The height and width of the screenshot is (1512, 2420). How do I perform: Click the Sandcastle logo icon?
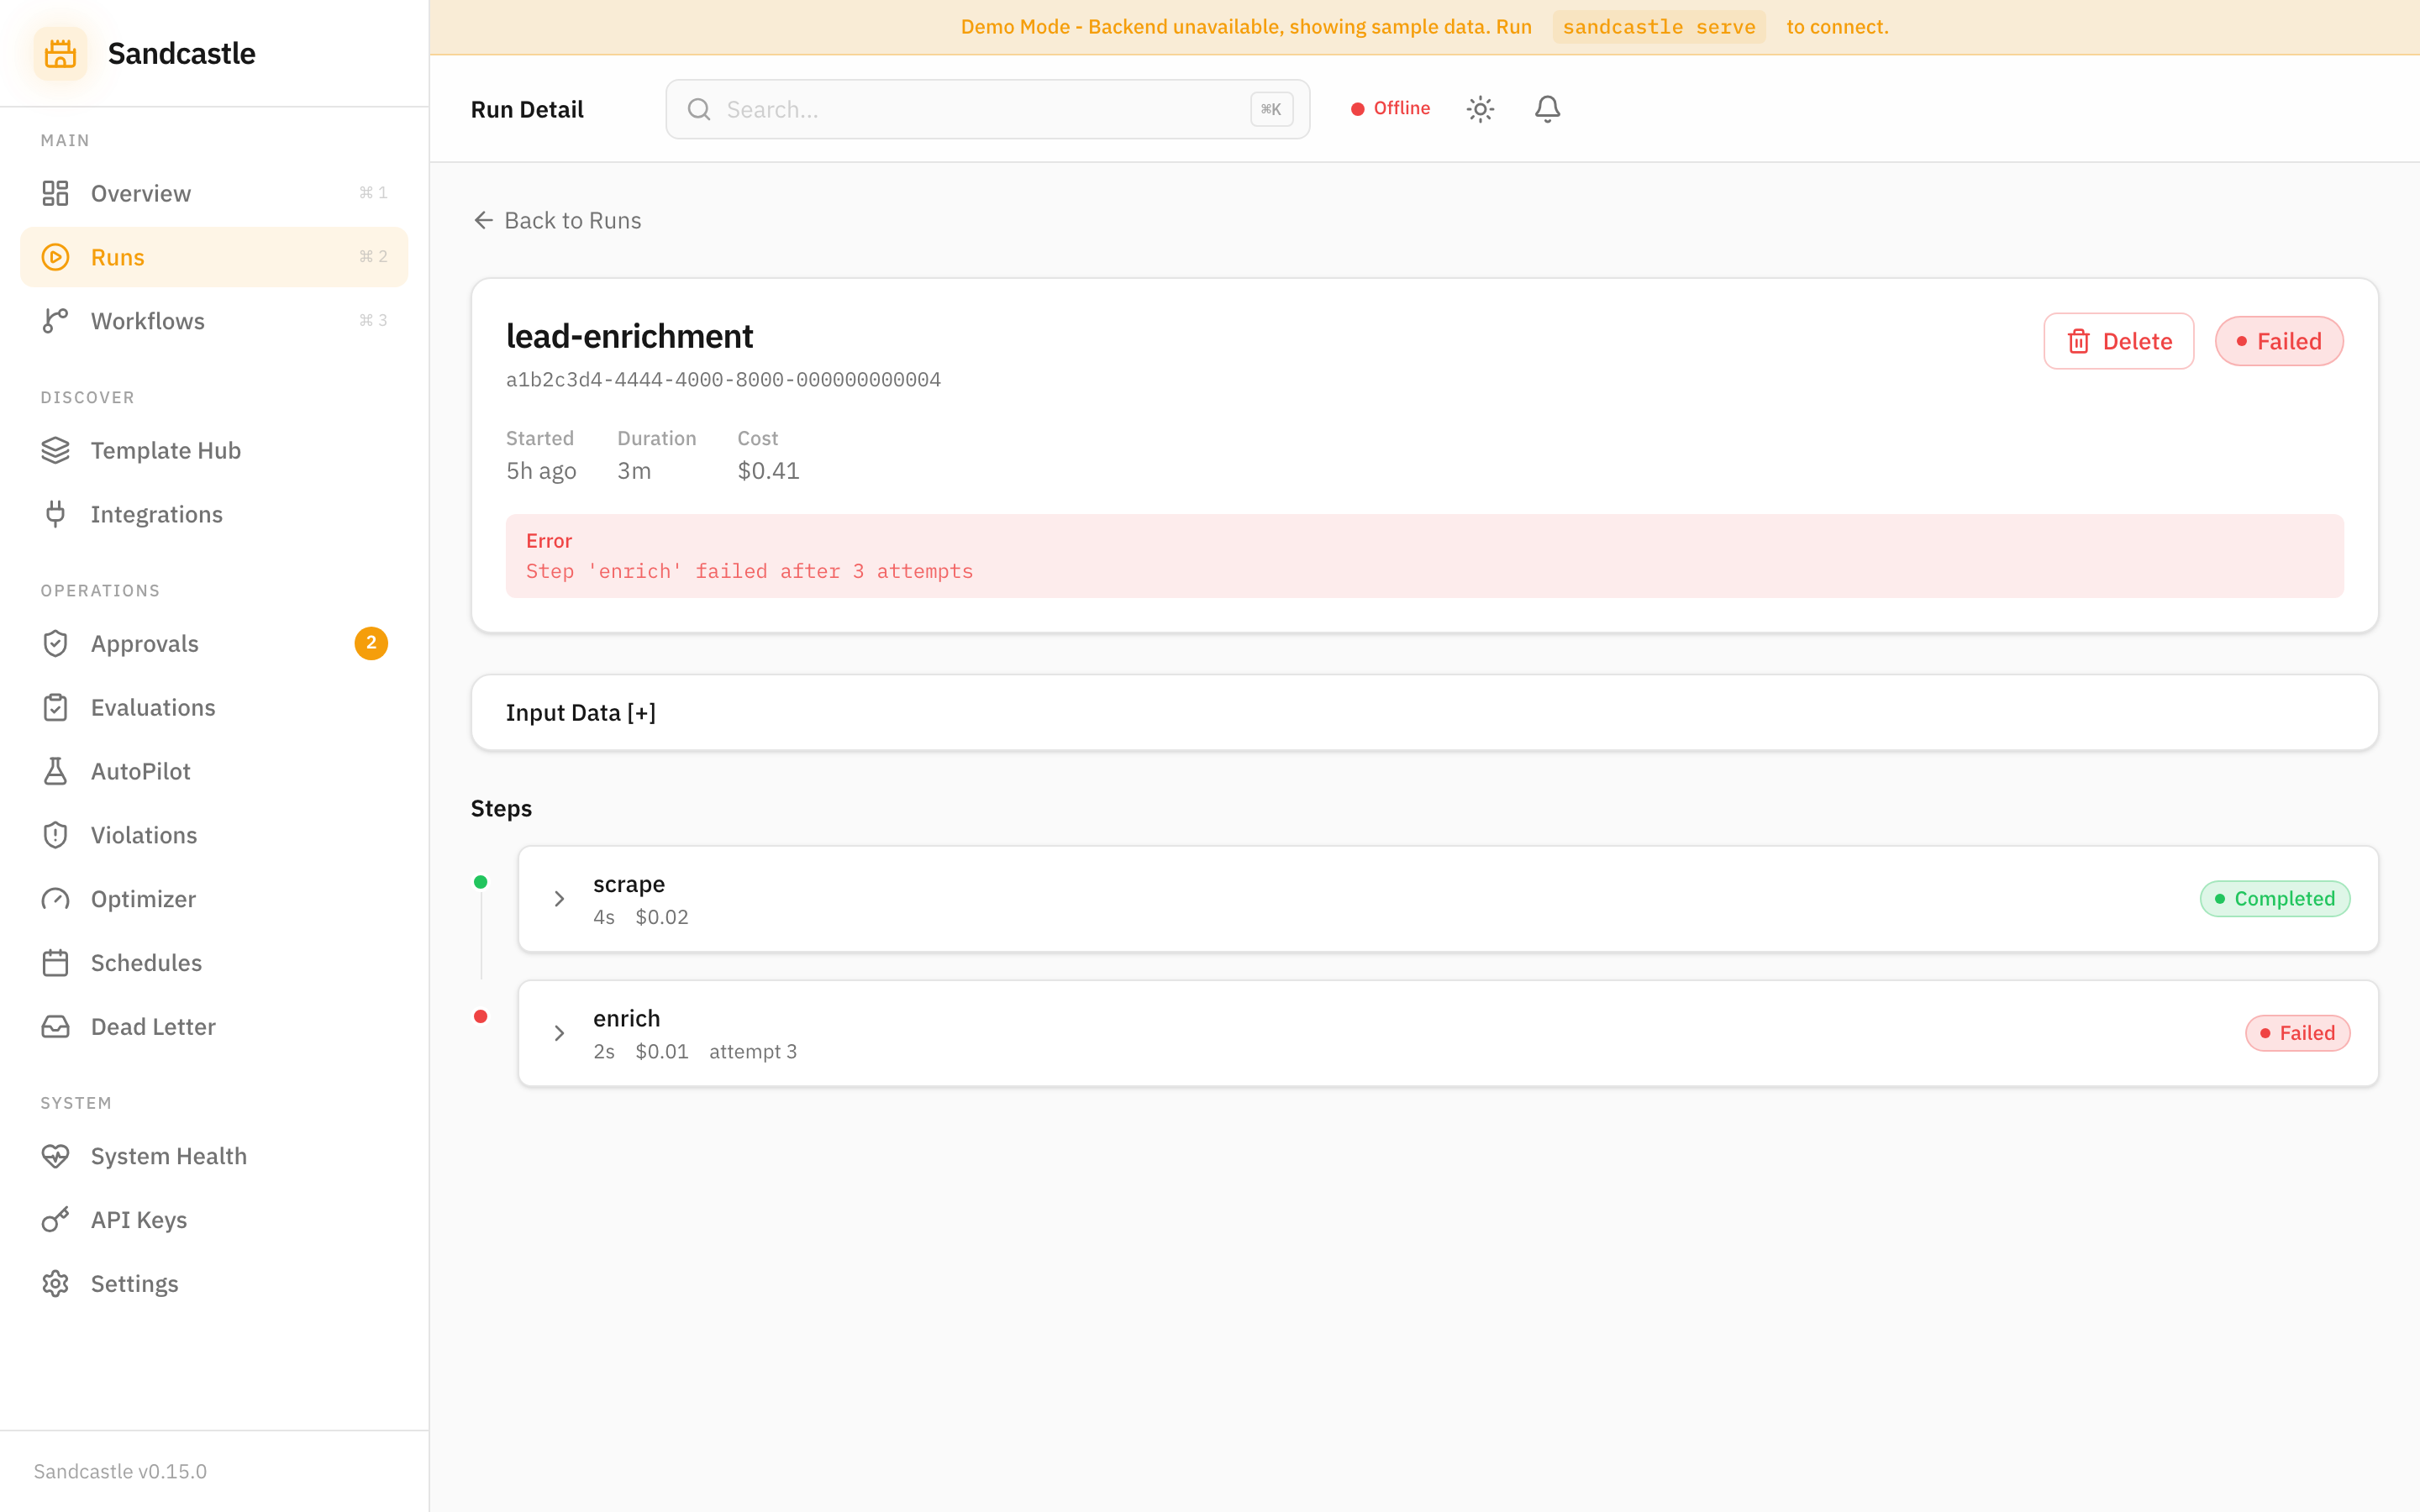click(x=60, y=54)
